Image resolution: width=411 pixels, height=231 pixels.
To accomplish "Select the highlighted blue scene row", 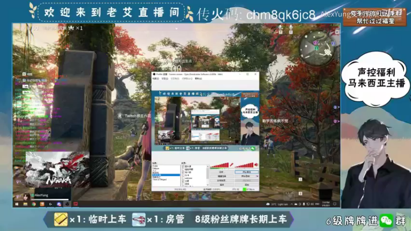I will 166,175.
